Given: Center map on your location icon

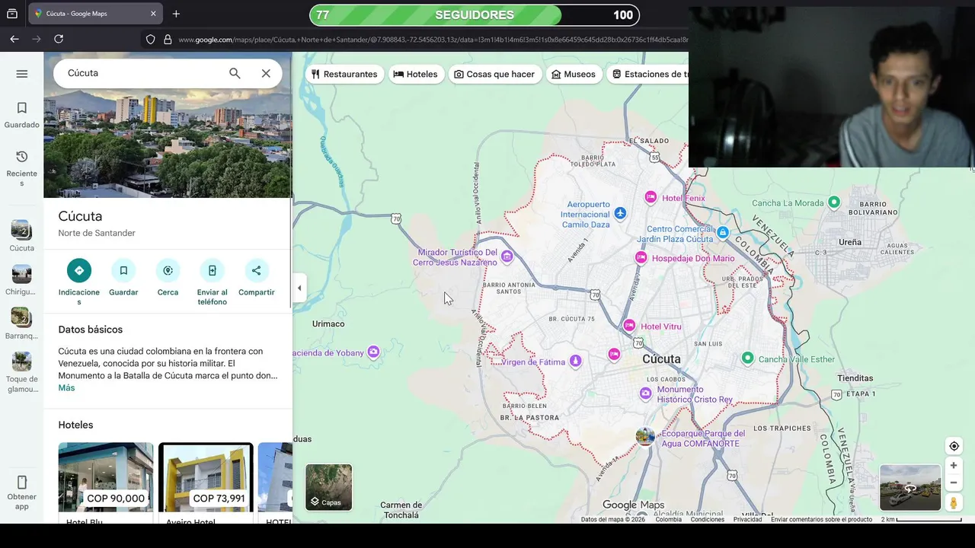Looking at the screenshot, I should [x=954, y=446].
